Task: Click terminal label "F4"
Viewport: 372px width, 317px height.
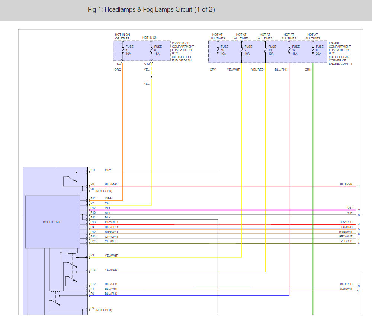Action: point(92,289)
